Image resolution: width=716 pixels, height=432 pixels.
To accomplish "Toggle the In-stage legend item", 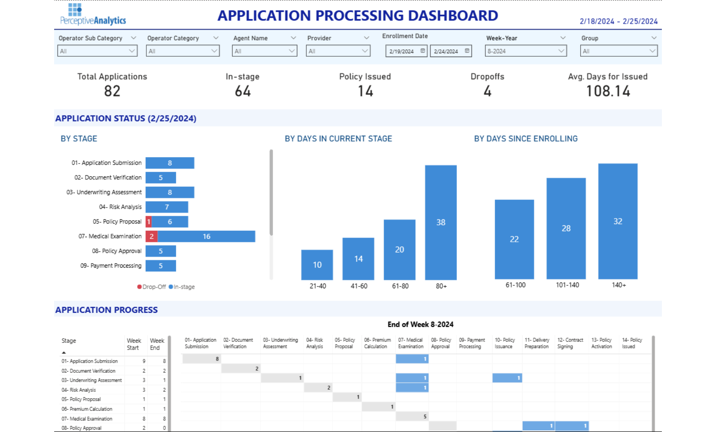I will 182,287.
